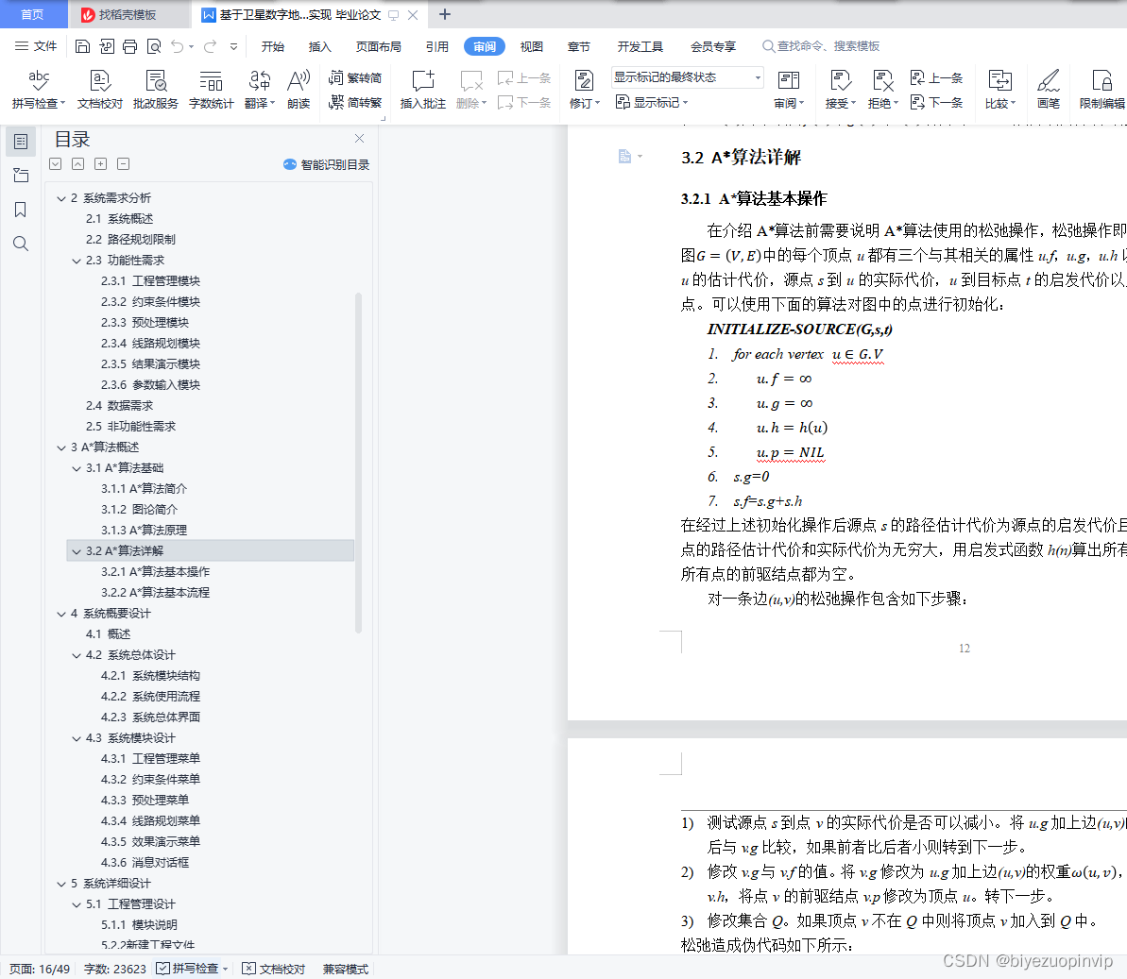Insert a comment with 插入批注
The width and height of the screenshot is (1127, 979).
click(422, 90)
